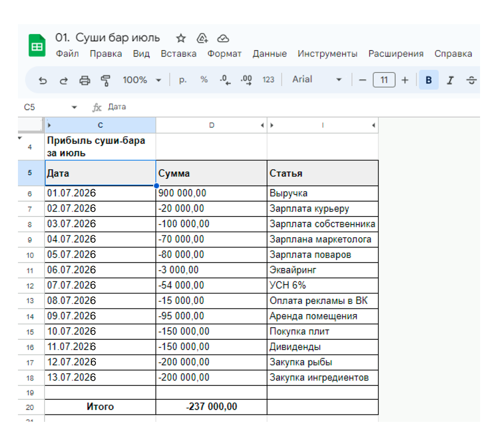
Task: Print the spreadsheet using printer icon
Action: click(x=85, y=80)
